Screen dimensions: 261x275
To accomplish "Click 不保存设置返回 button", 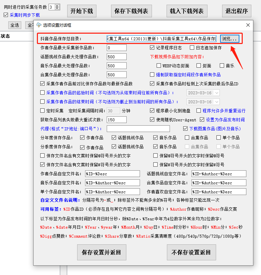I will [192, 252].
